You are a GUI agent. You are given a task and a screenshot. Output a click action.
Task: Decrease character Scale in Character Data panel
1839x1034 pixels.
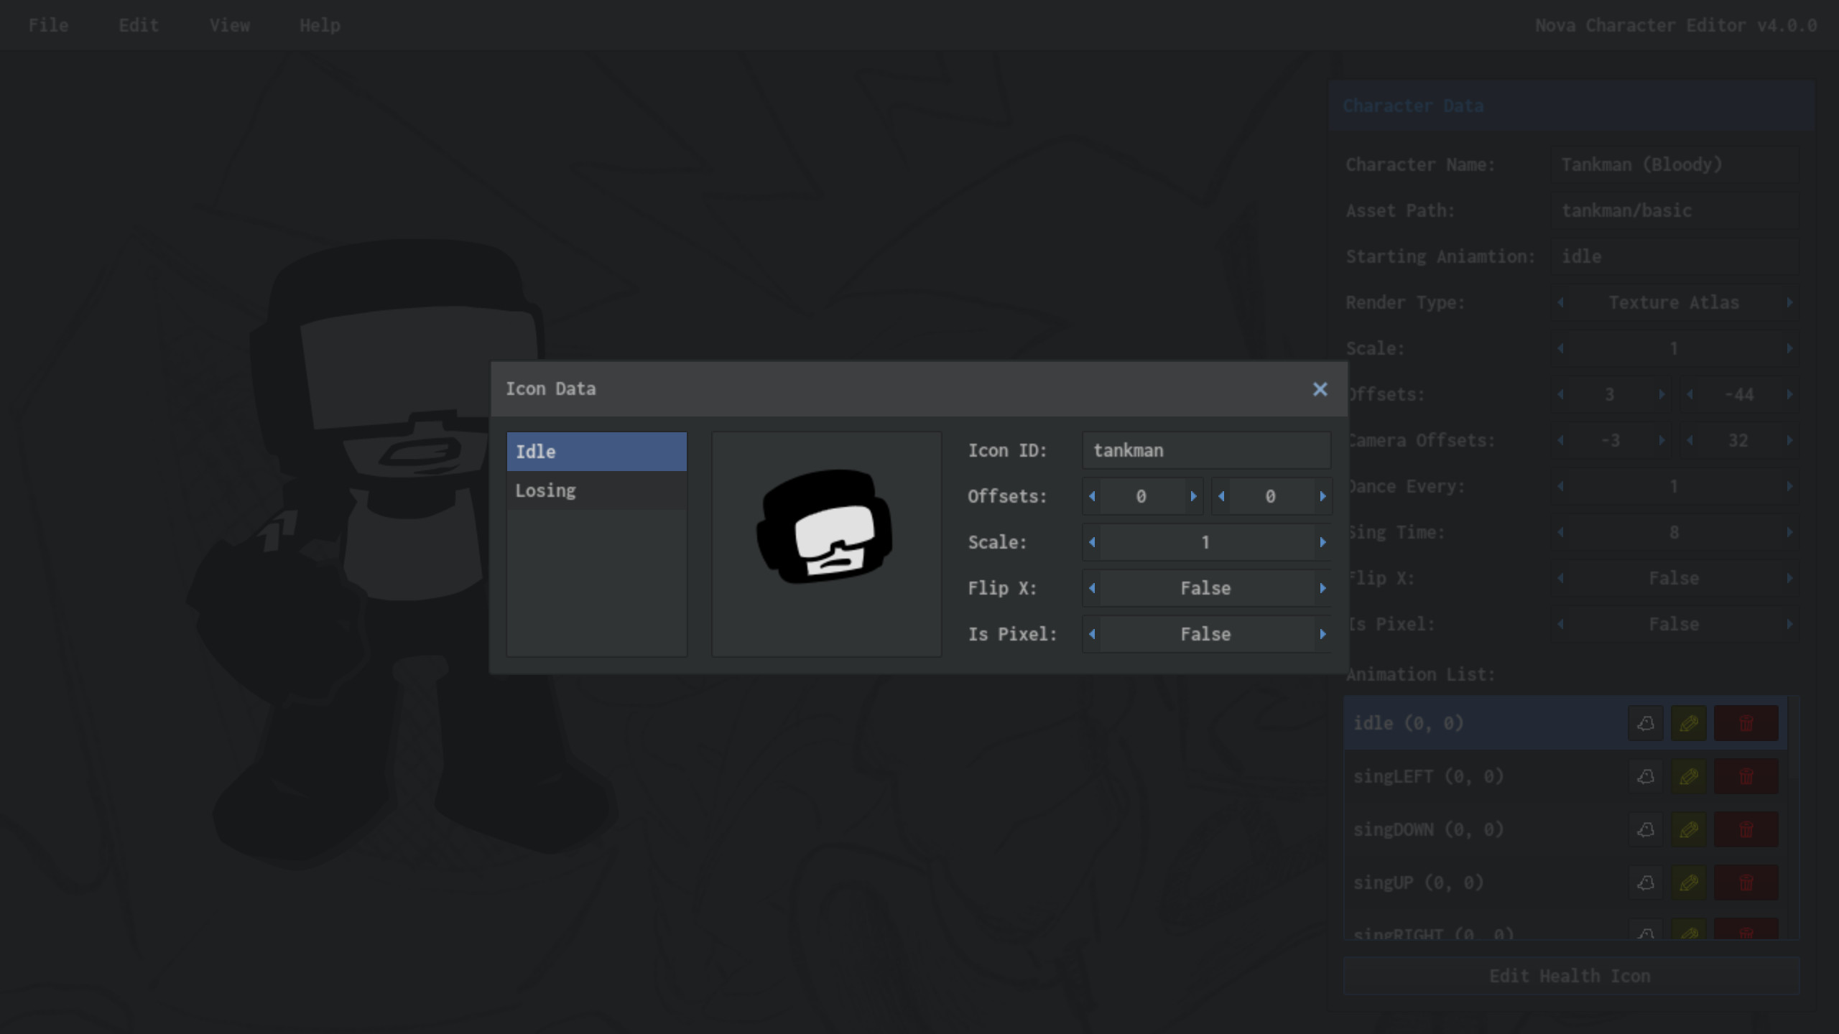(1560, 348)
